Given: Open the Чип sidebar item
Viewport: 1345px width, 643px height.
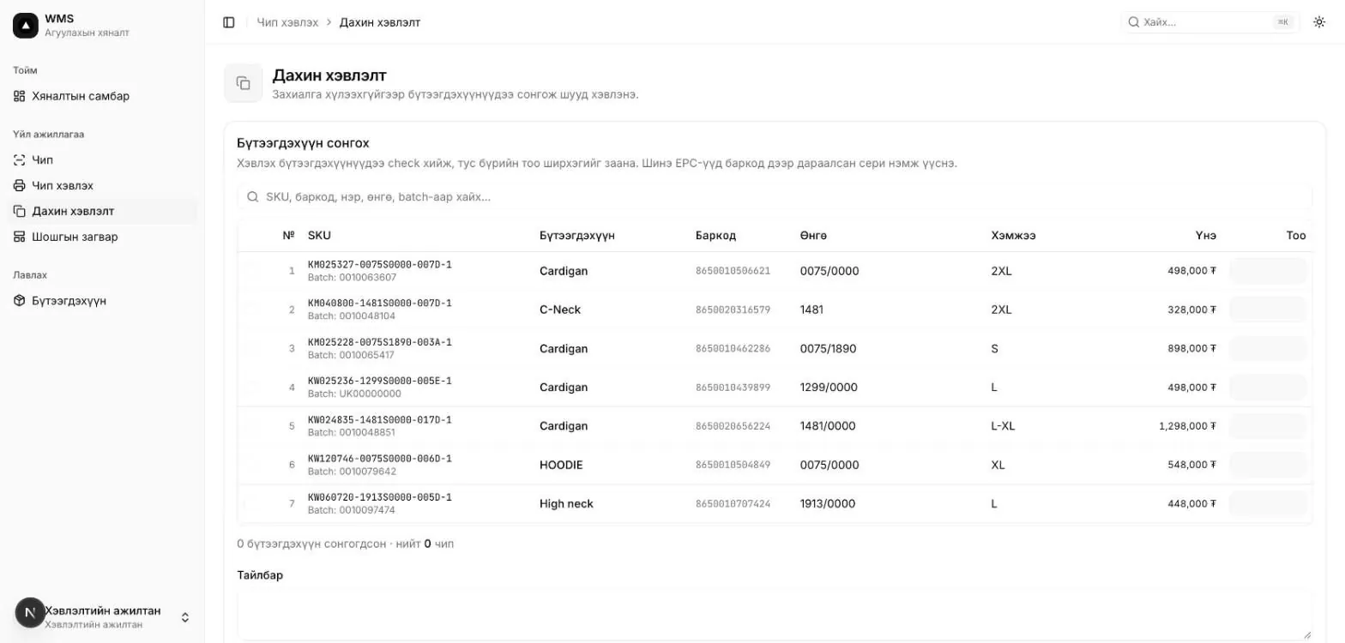Looking at the screenshot, I should coord(102,160).
